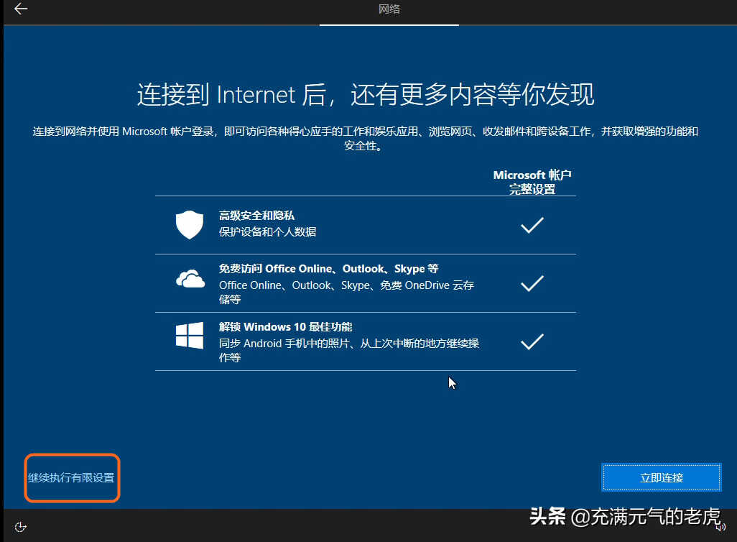Select the 网络 tab at top

(389, 9)
